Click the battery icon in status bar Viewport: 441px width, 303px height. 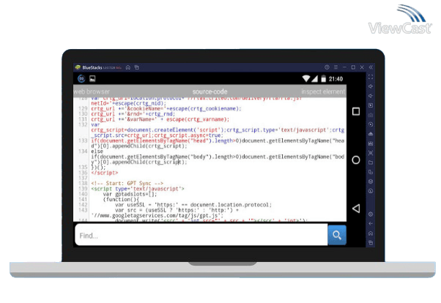[324, 79]
